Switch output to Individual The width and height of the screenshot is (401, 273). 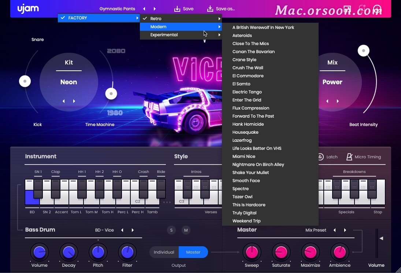point(164,252)
